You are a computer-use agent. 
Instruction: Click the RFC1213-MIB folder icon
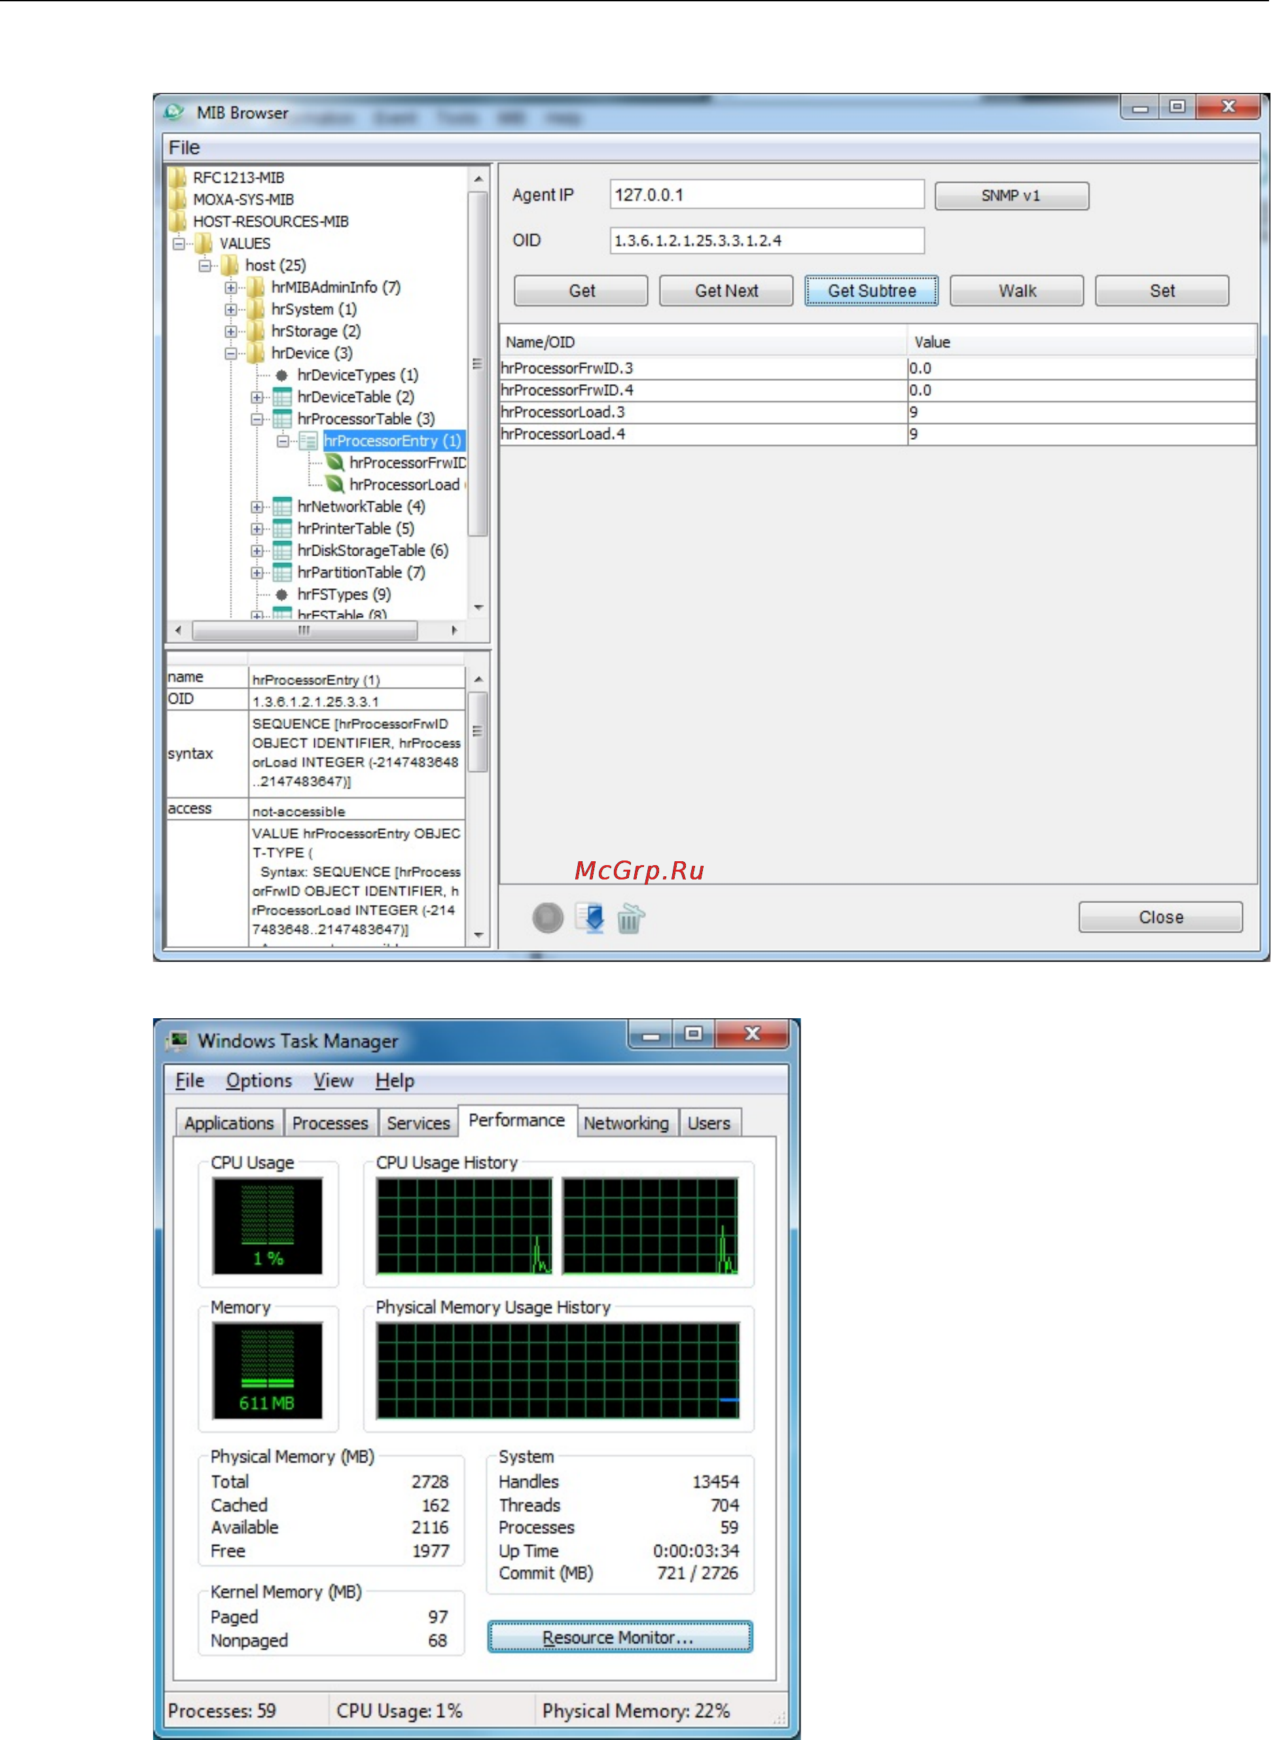(x=178, y=178)
